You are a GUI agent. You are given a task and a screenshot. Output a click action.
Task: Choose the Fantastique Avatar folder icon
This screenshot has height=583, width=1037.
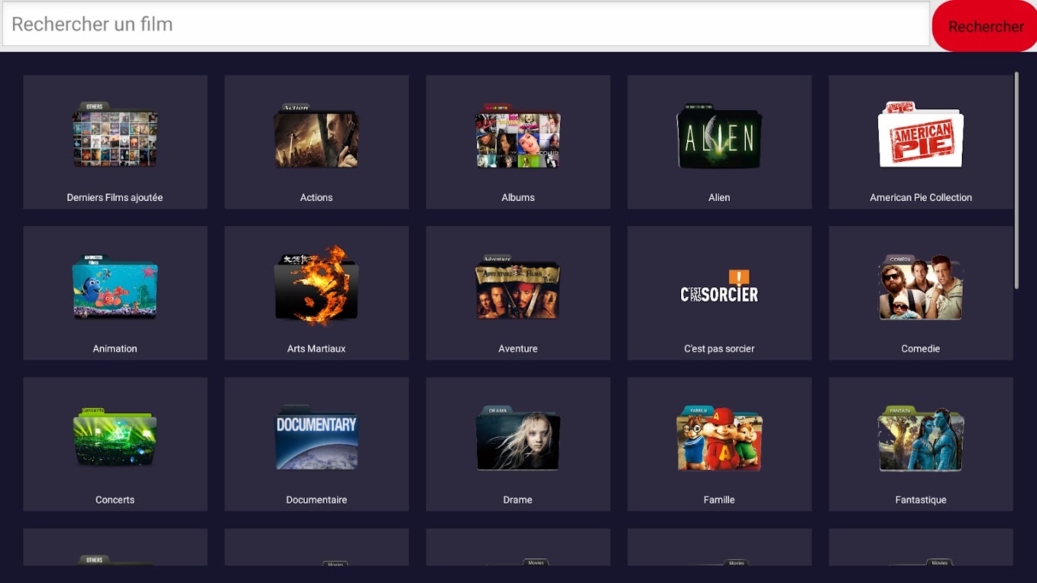click(921, 437)
